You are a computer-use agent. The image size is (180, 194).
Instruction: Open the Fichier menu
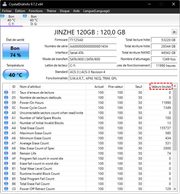(x=7, y=11)
